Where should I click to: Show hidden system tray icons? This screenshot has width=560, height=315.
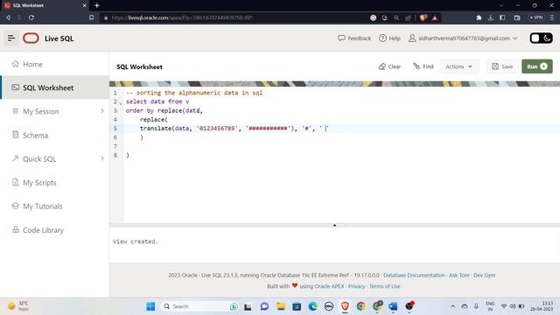[x=452, y=306]
